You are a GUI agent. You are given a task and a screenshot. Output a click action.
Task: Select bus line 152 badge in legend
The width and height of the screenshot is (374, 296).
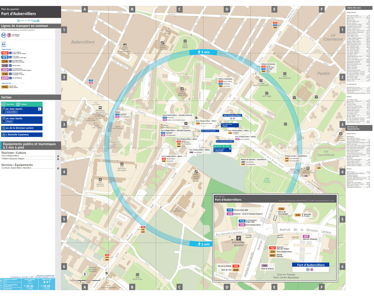point(5,53)
